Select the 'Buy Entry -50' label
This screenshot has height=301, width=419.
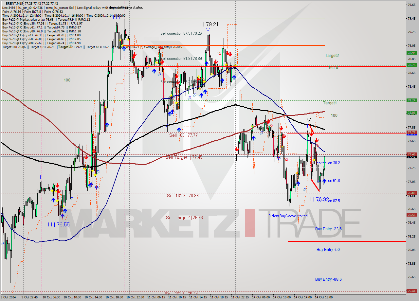pyautogui.click(x=328, y=250)
